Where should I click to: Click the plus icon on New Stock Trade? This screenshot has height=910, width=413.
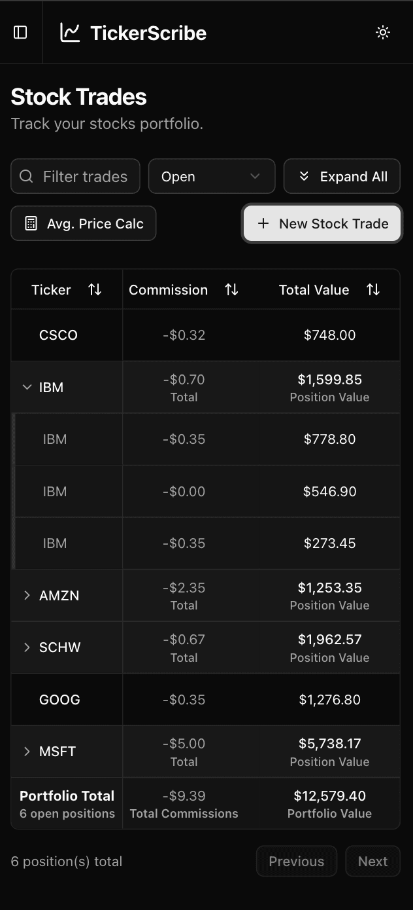(x=263, y=223)
